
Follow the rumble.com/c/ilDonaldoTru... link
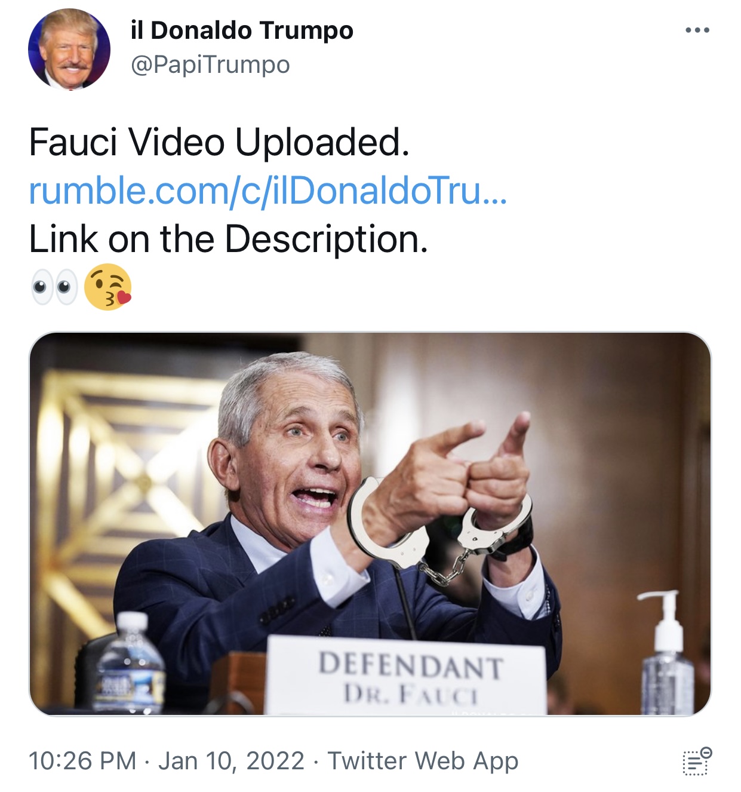coord(268,191)
